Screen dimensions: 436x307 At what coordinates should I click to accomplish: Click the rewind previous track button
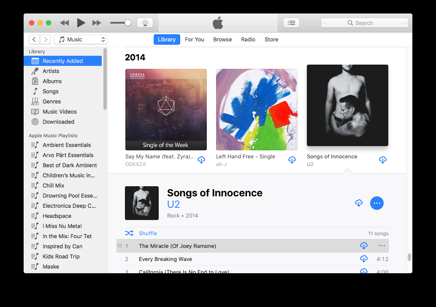click(65, 23)
